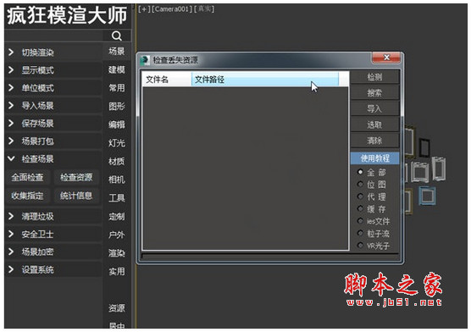471x332 pixels.
Task: Switch to the 建模 tab
Action: [117, 69]
